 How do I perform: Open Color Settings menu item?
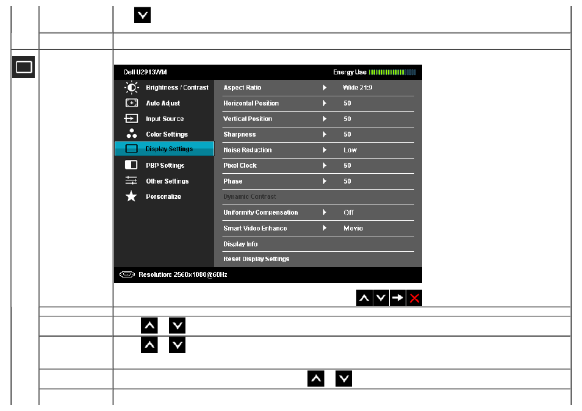pyautogui.click(x=167, y=134)
